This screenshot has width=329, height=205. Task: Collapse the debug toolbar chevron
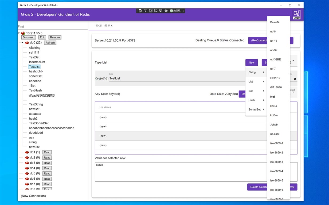coord(183,11)
